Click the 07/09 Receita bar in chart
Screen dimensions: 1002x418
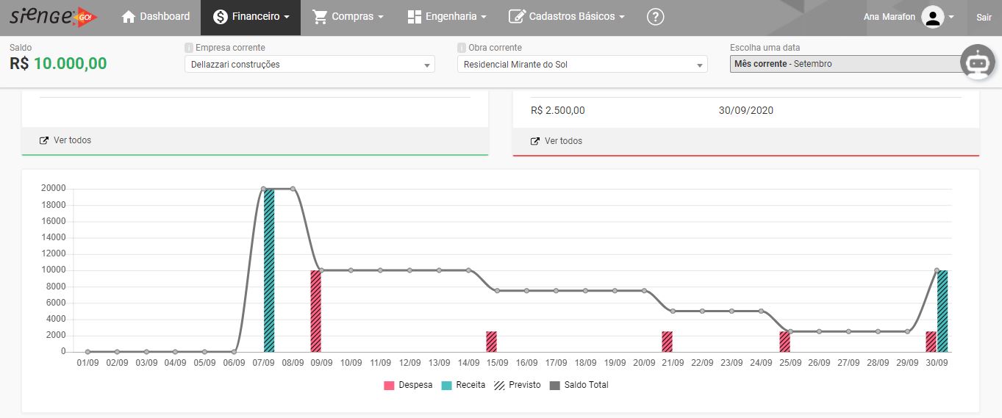pyautogui.click(x=268, y=270)
